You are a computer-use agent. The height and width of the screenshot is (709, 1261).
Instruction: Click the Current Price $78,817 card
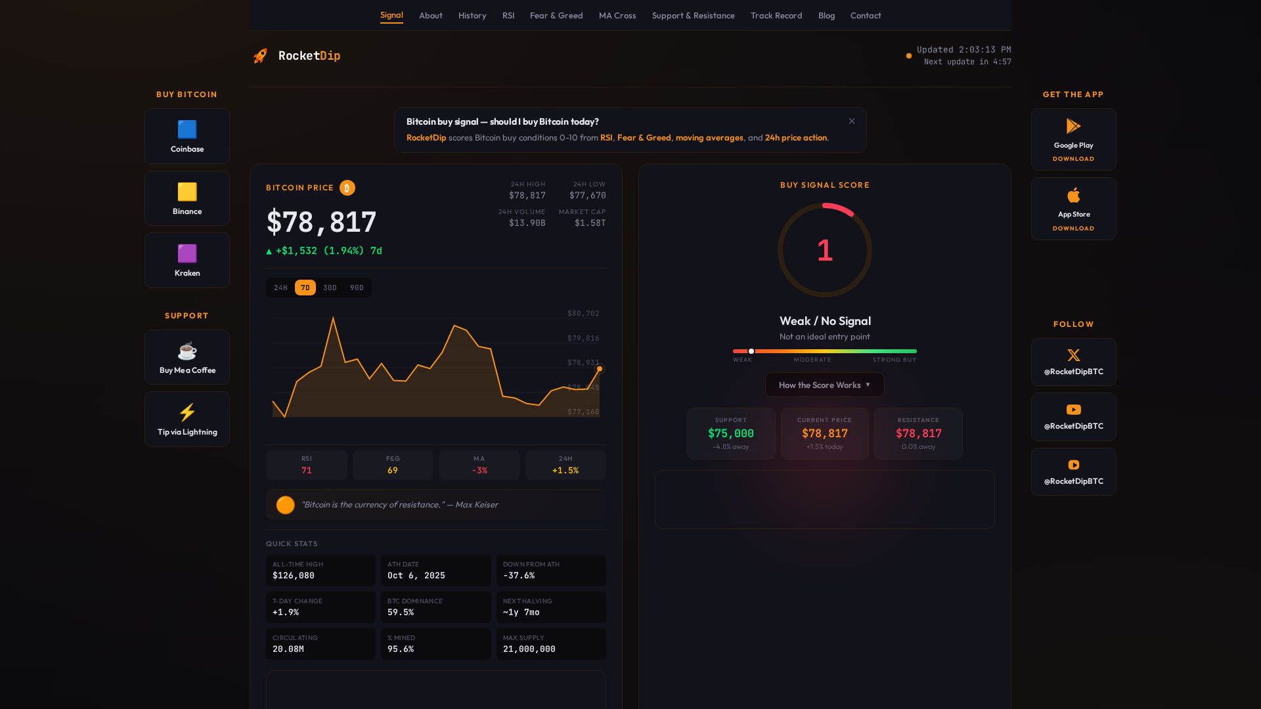pos(825,433)
